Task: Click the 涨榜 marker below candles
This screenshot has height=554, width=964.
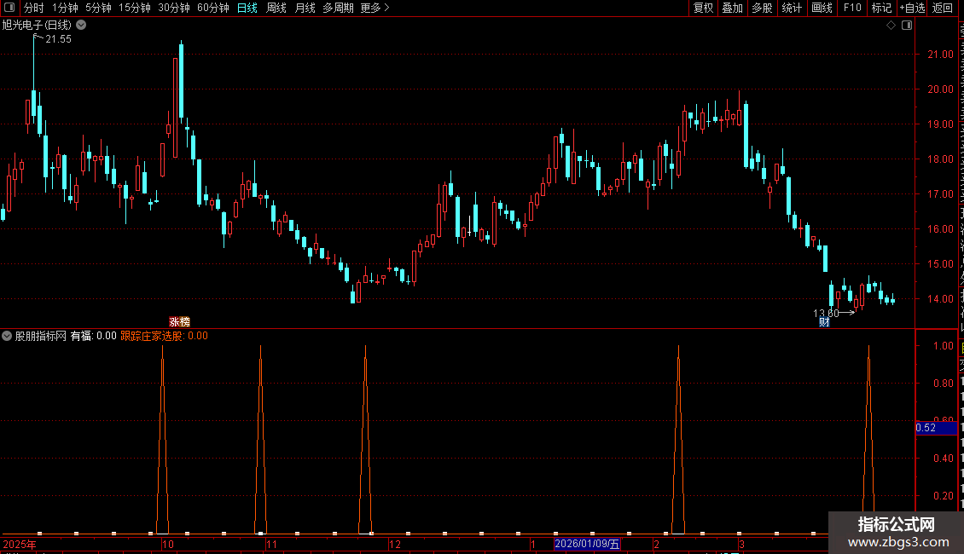Action: pos(179,322)
